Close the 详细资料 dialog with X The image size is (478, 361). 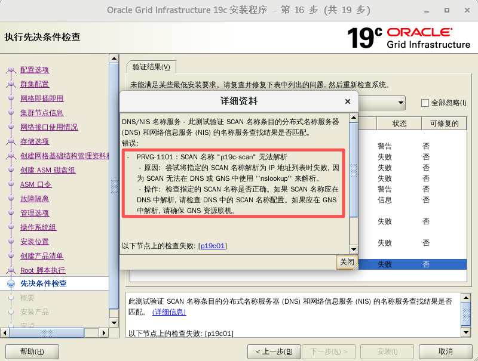[x=348, y=101]
